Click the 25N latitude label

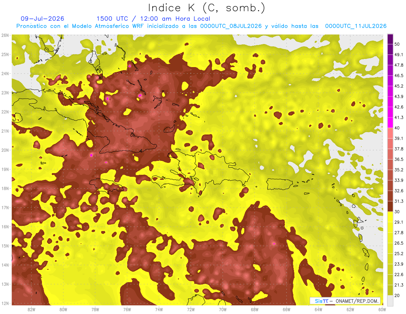tap(5, 54)
